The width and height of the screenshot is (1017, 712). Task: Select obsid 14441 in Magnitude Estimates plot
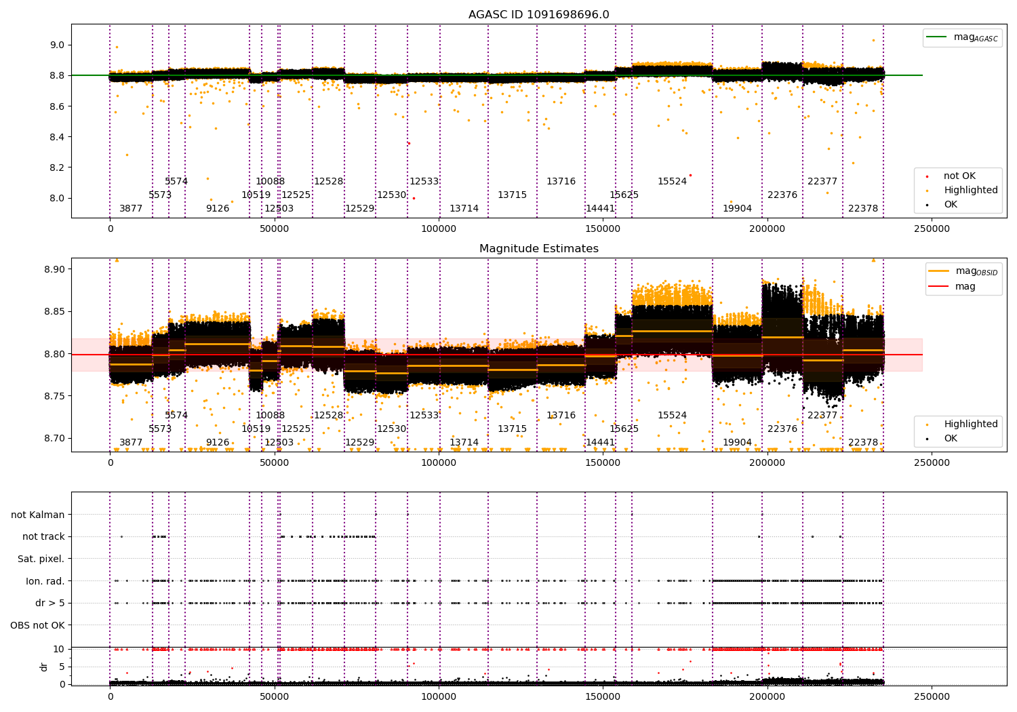tap(600, 443)
